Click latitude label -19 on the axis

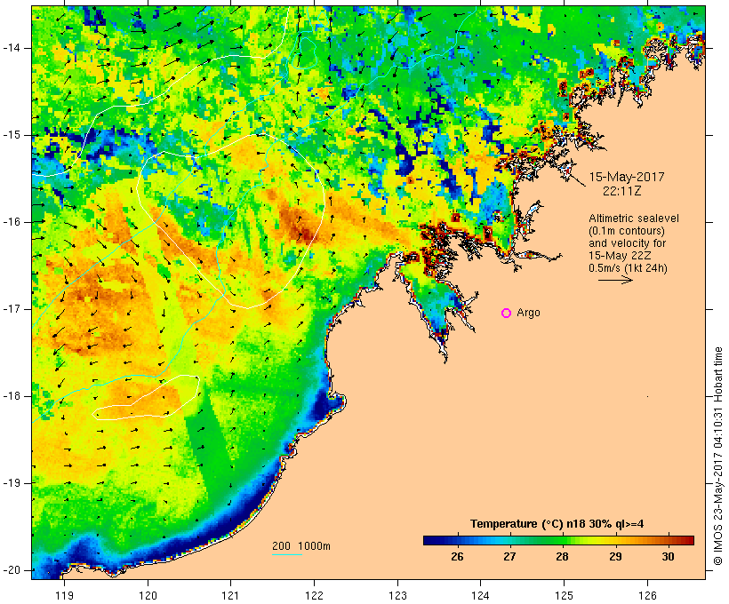click(x=11, y=483)
